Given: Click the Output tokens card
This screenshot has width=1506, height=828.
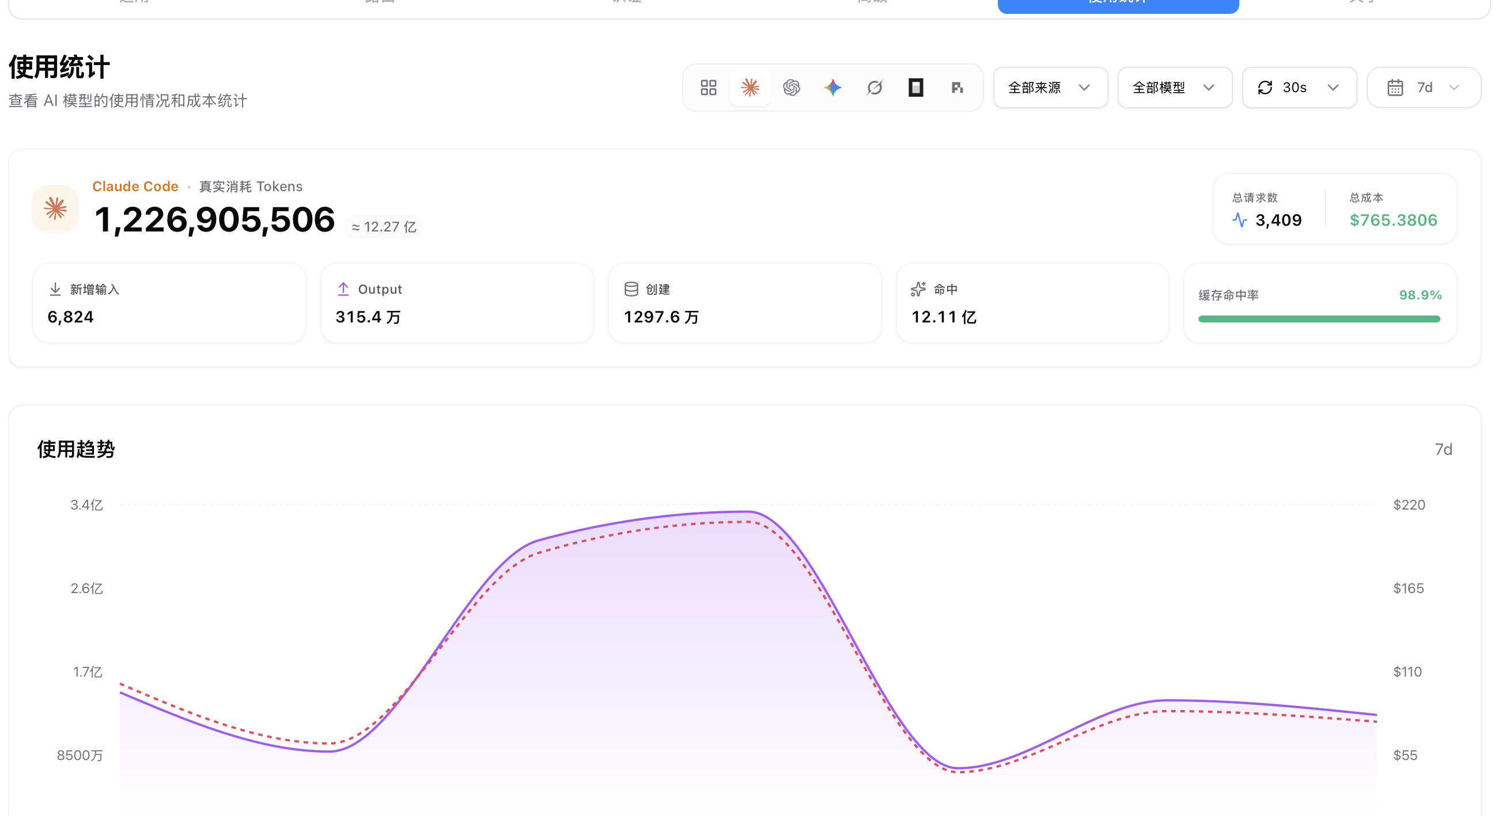Looking at the screenshot, I should [x=457, y=303].
